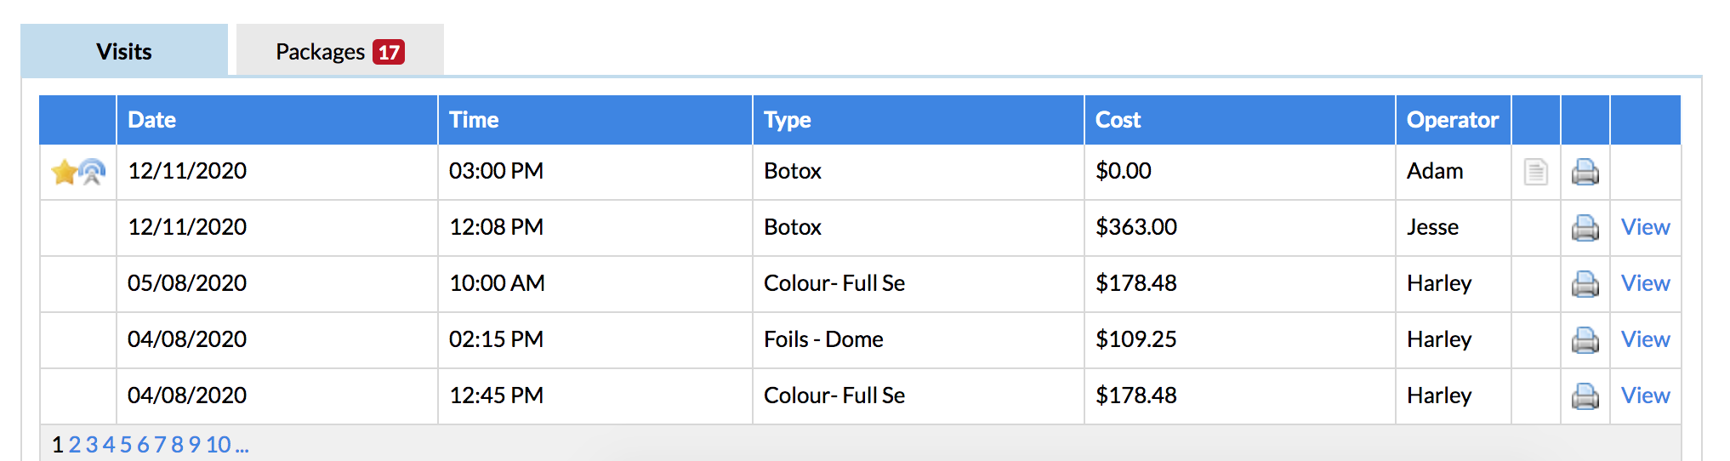The image size is (1730, 461).
Task: Click the Cost column header
Action: tap(1118, 120)
